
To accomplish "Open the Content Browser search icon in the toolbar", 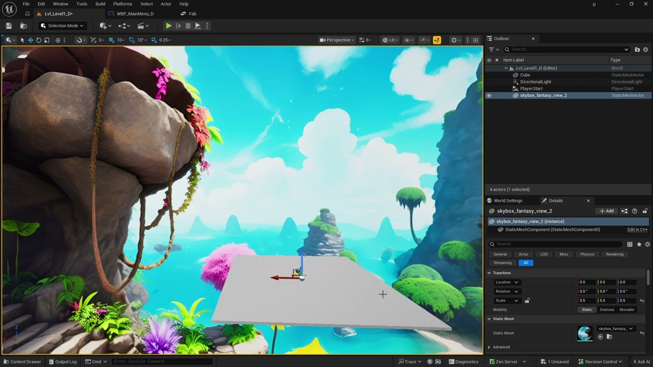I will [23, 25].
